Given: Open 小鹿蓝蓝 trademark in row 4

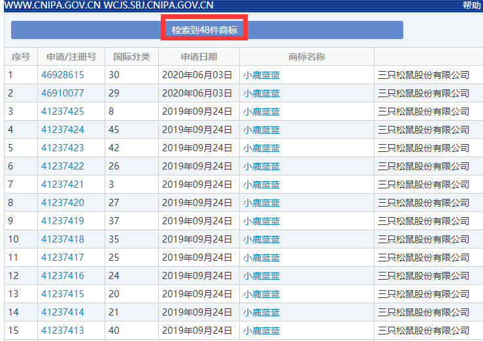Looking at the screenshot, I should point(261,130).
